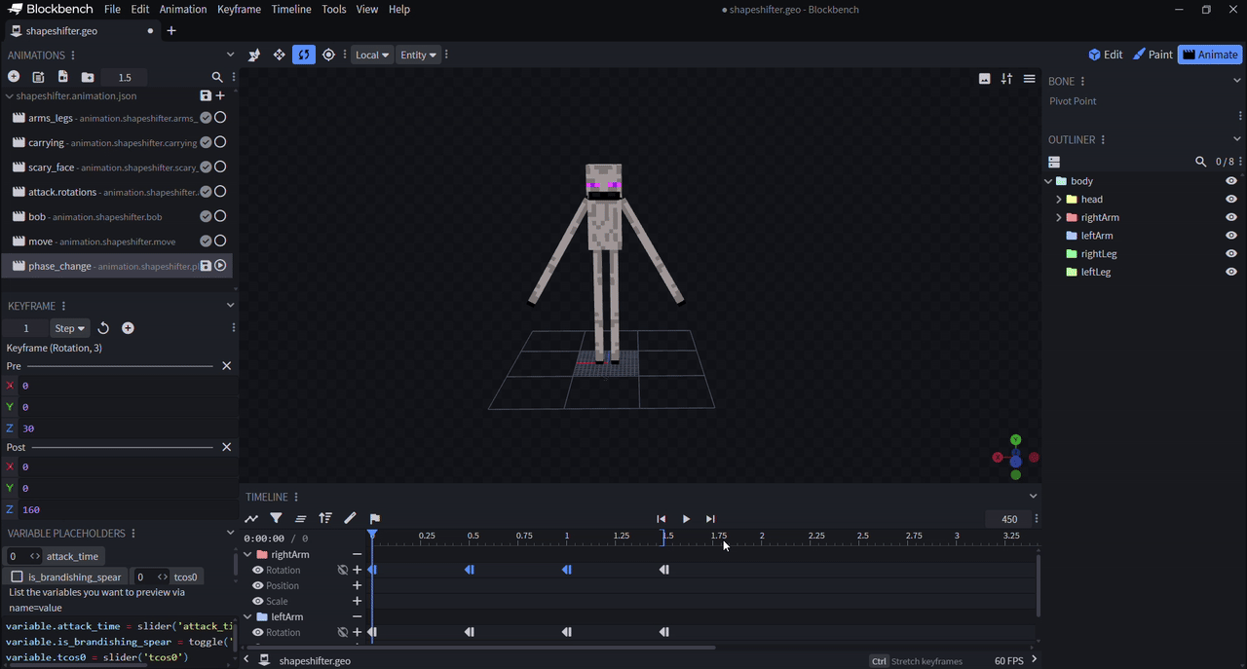
Task: Open the Local transform space dropdown
Action: coord(372,55)
